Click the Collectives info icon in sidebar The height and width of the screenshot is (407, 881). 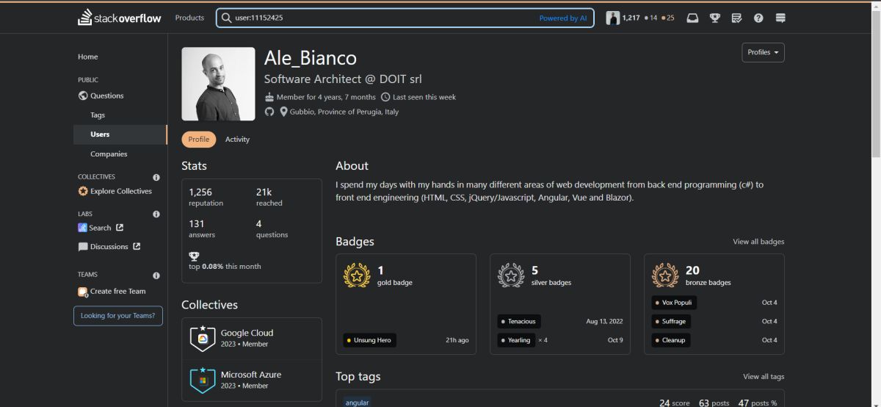[156, 177]
